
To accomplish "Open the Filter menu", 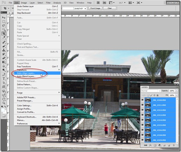I will tap(48, 2).
